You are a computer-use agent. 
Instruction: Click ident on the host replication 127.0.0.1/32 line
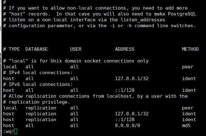click(x=189, y=114)
